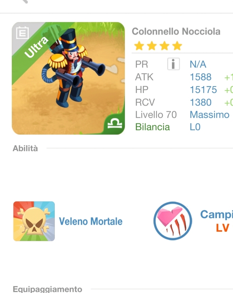233x293 pixels.
Task: Tap the first gold rating star
Action: pos(139,46)
